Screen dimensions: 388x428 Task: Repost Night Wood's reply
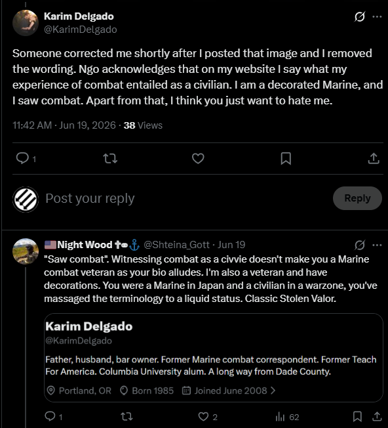(126, 417)
